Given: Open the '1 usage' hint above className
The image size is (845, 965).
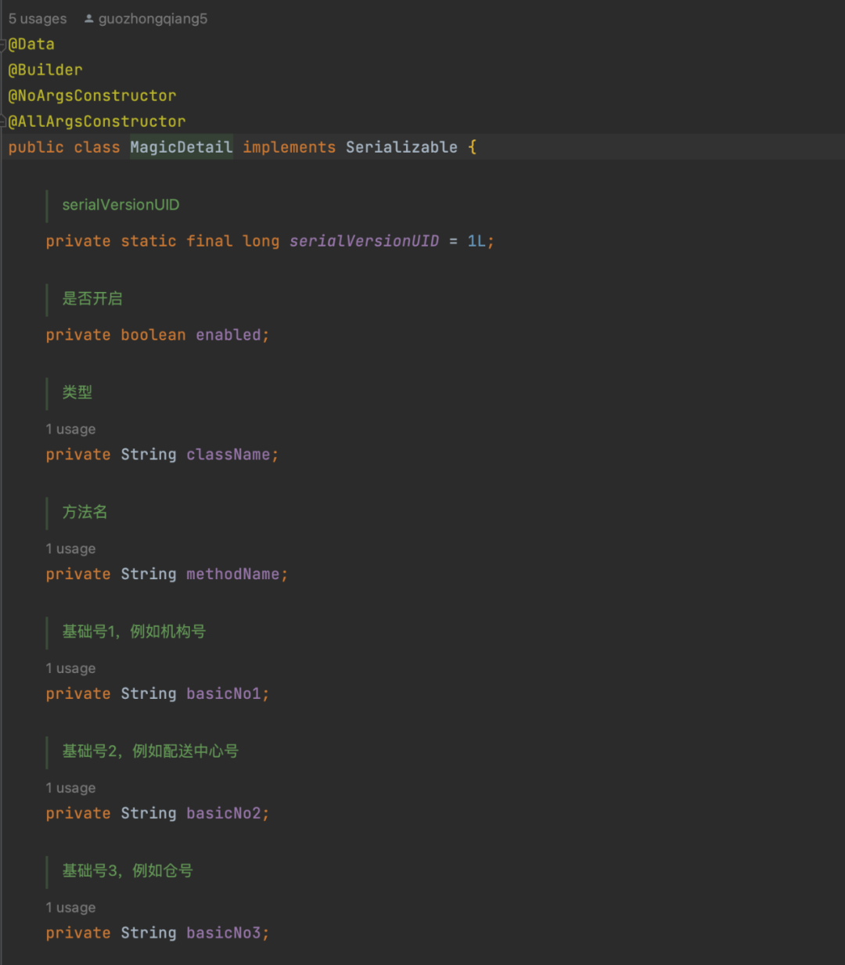Looking at the screenshot, I should tap(70, 429).
